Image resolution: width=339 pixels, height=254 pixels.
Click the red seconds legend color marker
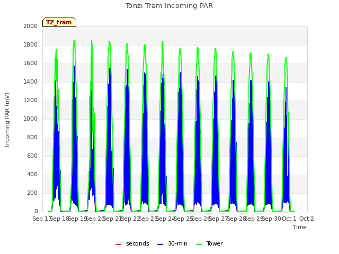pyautogui.click(x=118, y=244)
